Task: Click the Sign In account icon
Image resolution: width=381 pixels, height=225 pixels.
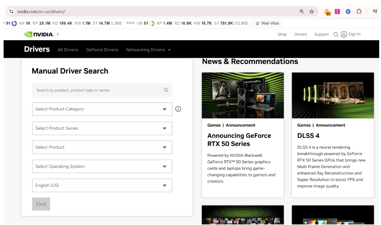Action: click(343, 34)
